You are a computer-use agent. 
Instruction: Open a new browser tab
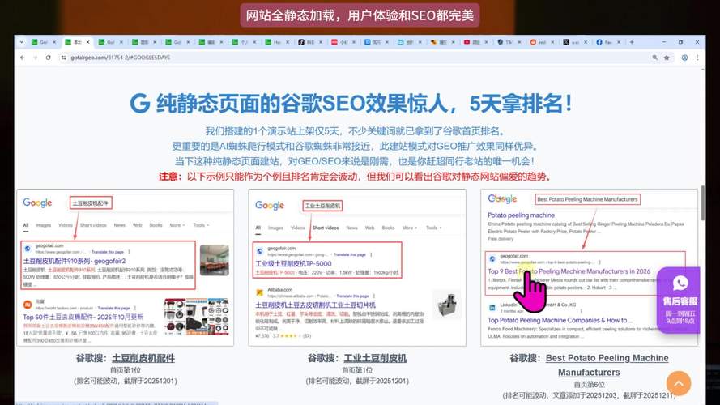click(x=632, y=42)
